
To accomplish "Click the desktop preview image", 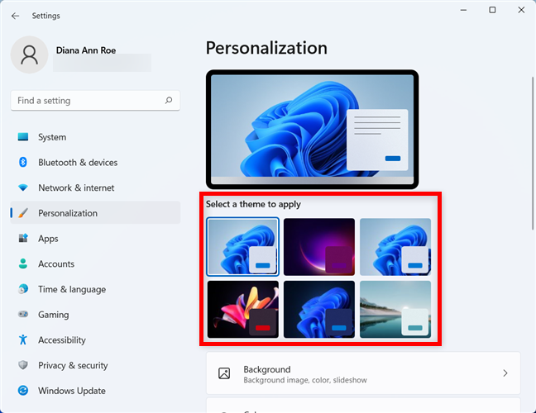I will pos(312,130).
